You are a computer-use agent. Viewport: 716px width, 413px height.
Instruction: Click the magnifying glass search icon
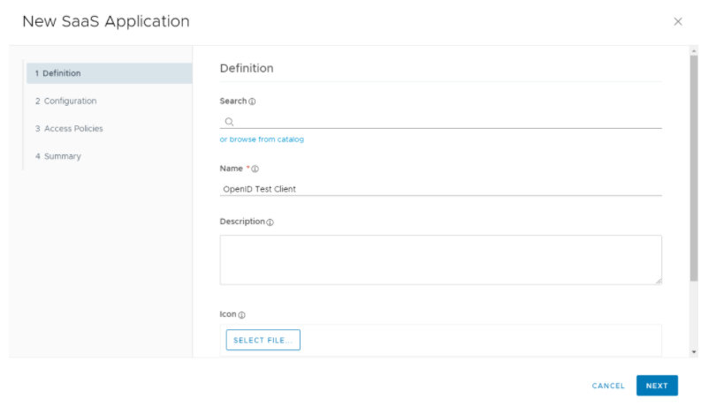229,122
